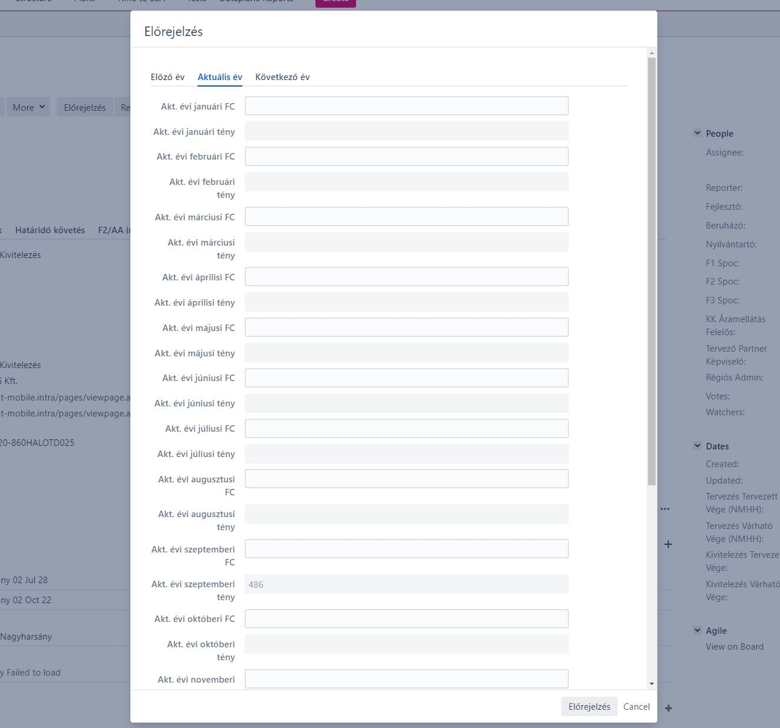Focus the Akt. évi szeptemberi FC field
The image size is (780, 728).
coord(407,549)
